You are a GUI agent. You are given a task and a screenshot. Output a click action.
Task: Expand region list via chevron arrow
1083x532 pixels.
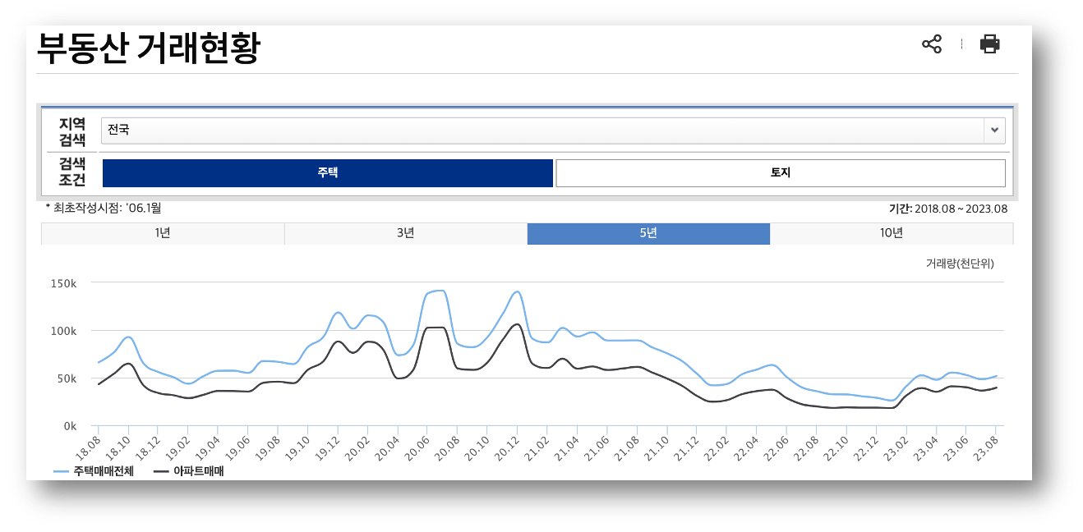tap(994, 130)
